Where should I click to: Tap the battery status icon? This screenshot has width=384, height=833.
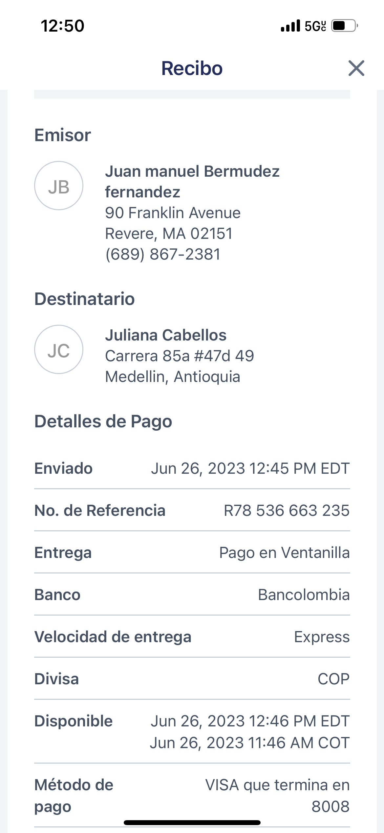[344, 26]
